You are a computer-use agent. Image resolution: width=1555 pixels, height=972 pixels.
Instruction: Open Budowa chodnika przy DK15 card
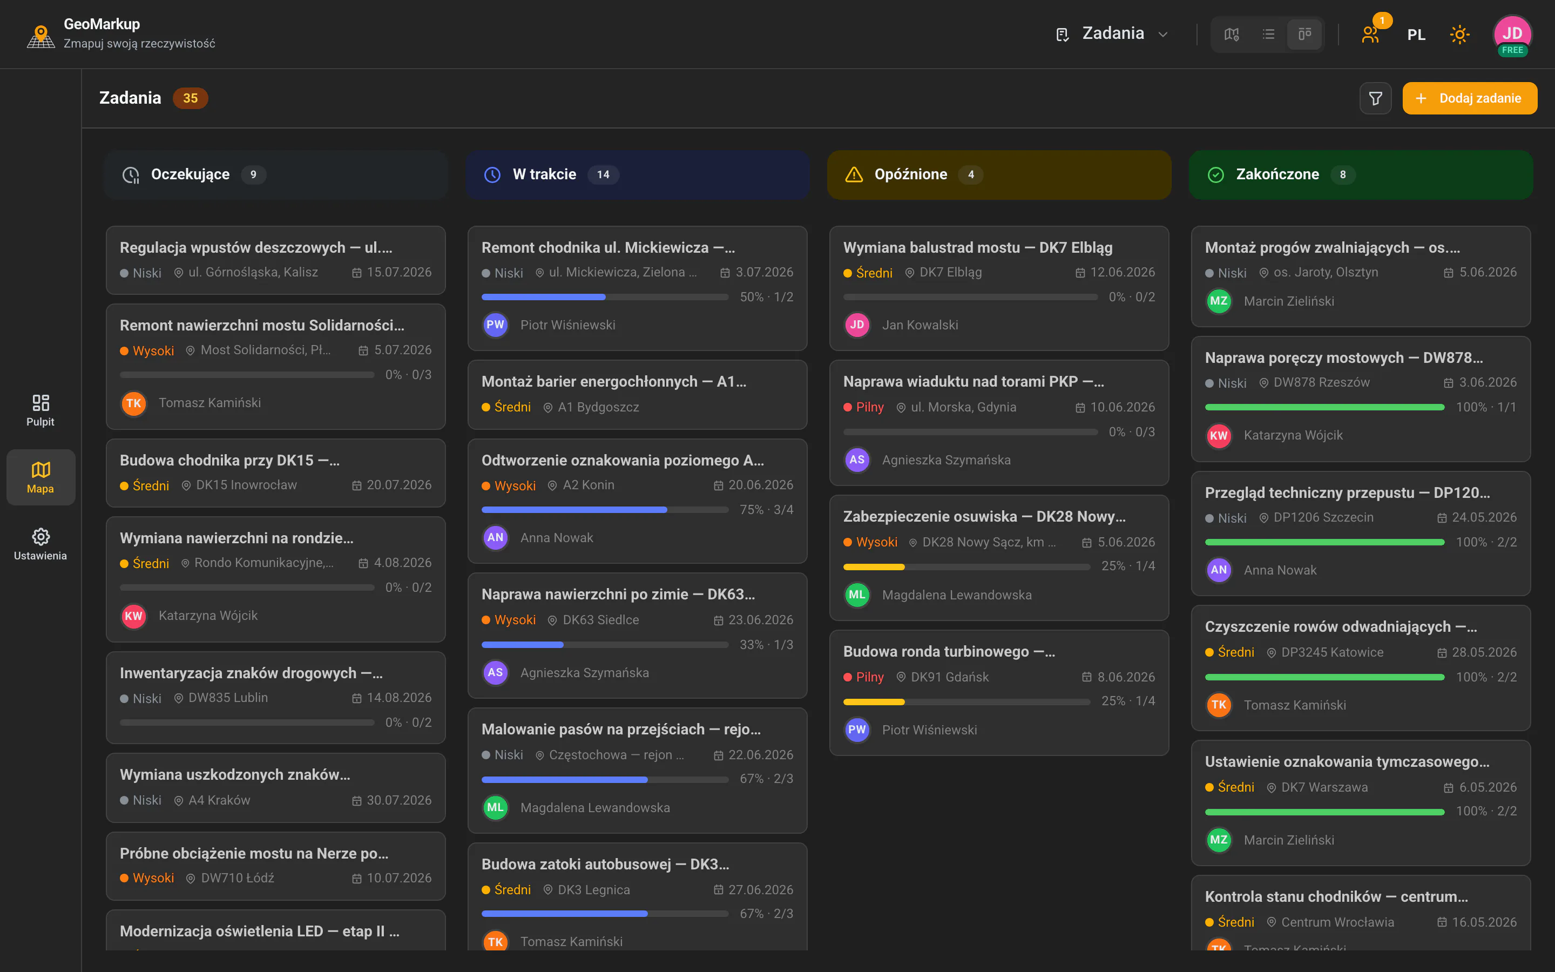(276, 473)
